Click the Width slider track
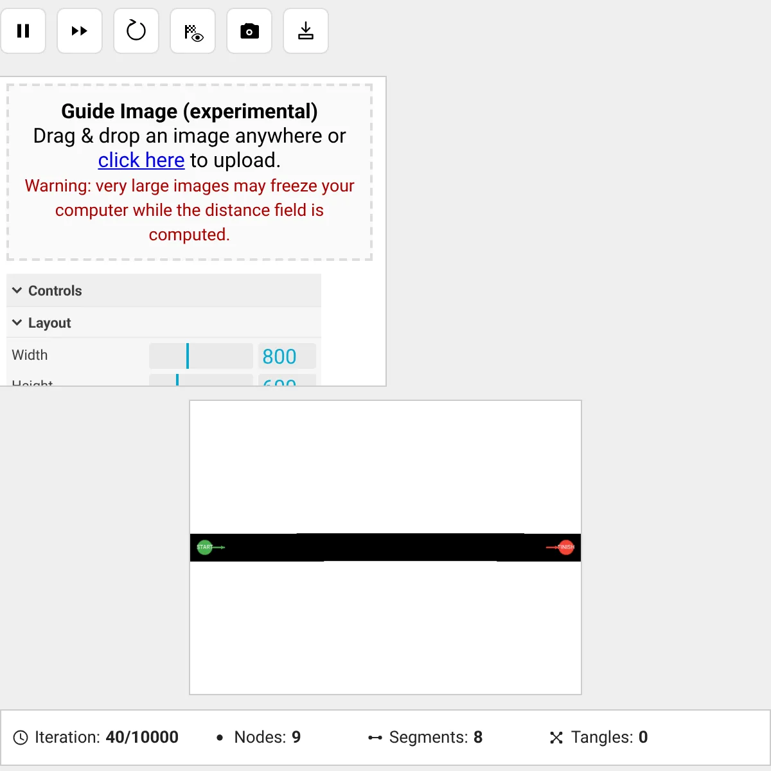The width and height of the screenshot is (771, 771). [200, 356]
